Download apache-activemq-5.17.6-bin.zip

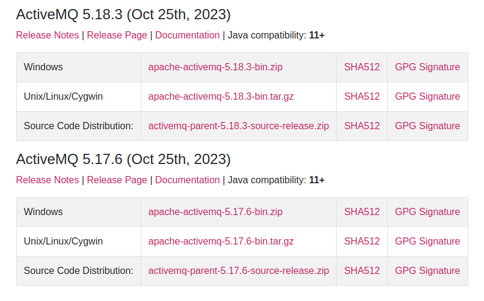(x=215, y=211)
